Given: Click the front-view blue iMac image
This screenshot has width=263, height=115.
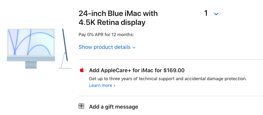Looking at the screenshot, I should 31,49.
